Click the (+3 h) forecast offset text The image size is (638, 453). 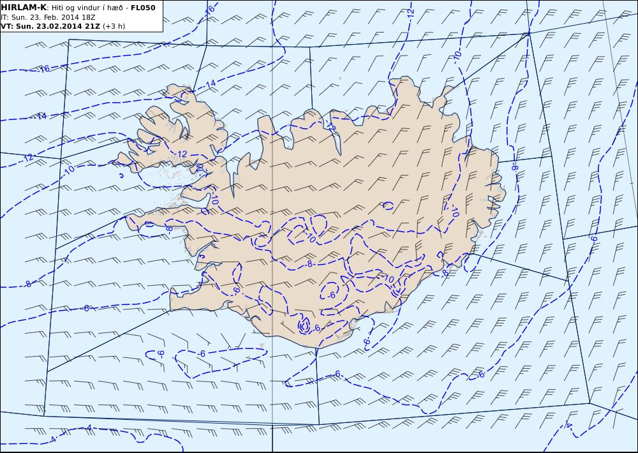pyautogui.click(x=114, y=26)
